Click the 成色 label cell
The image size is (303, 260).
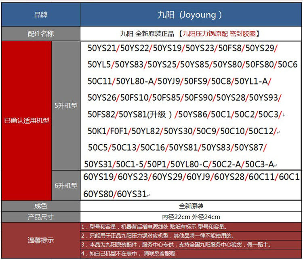40,206
